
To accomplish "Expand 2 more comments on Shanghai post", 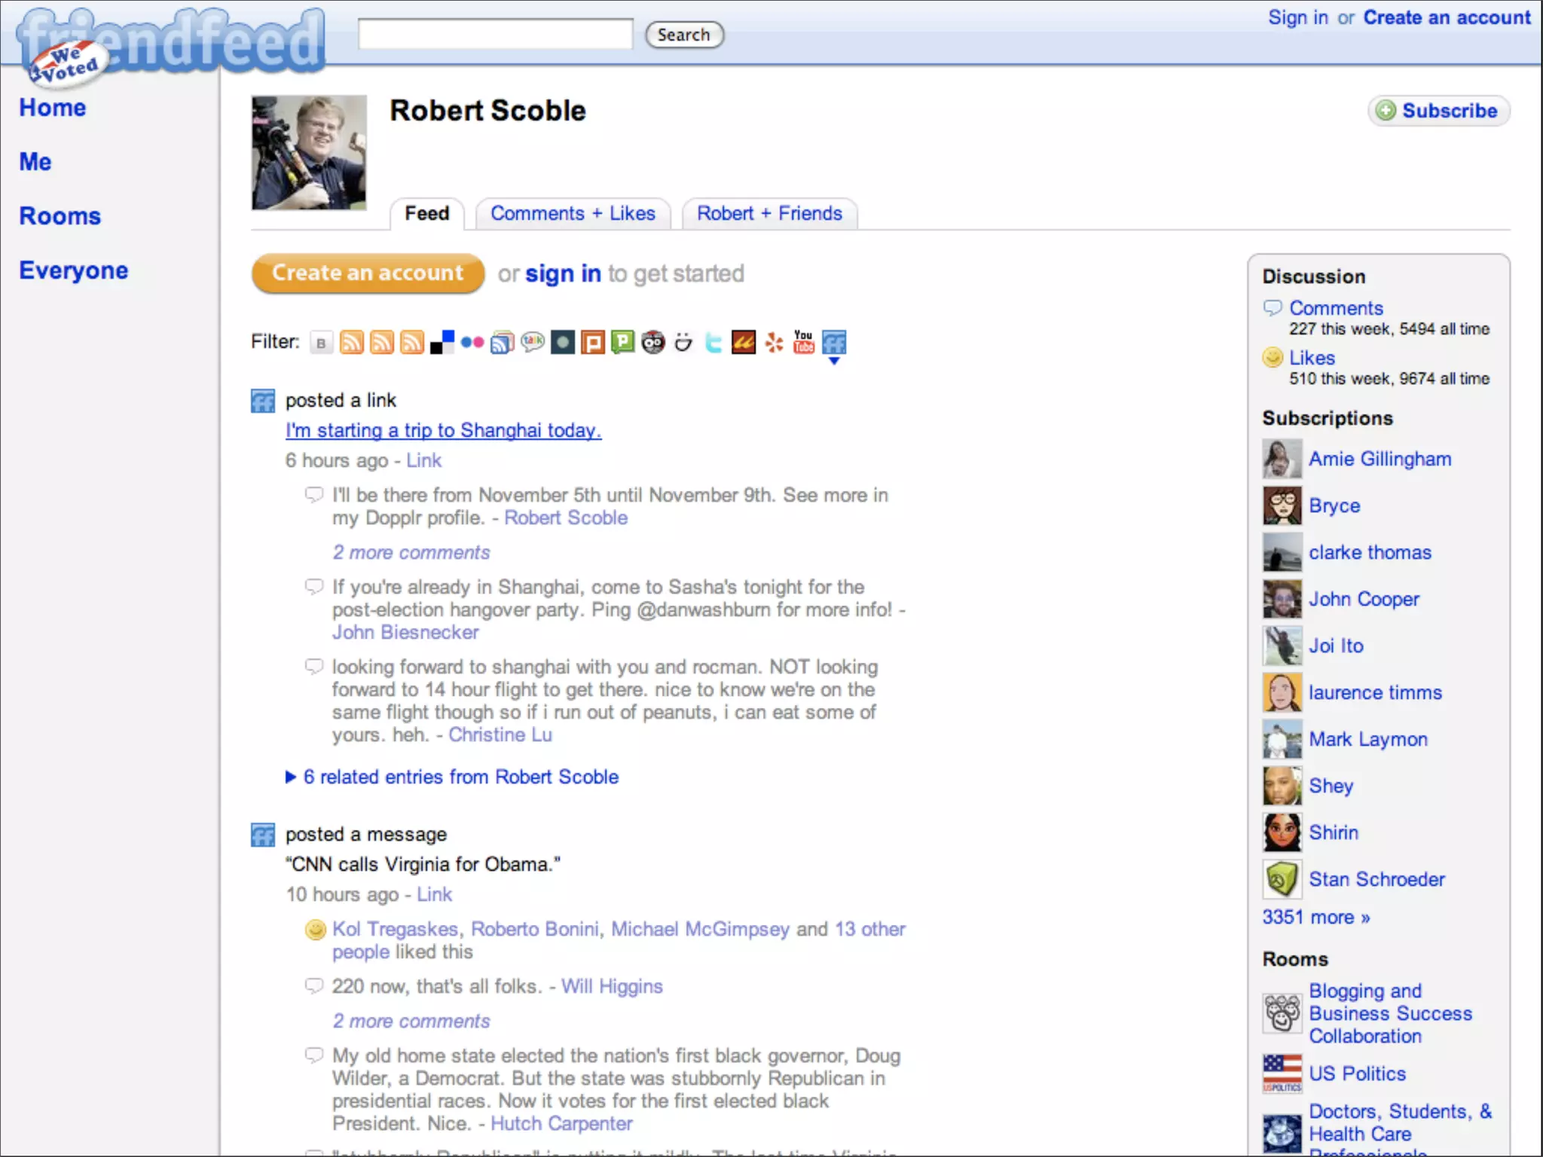I will (x=411, y=552).
